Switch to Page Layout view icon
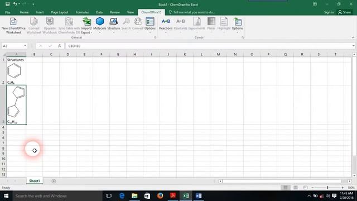 [x=295, y=188]
